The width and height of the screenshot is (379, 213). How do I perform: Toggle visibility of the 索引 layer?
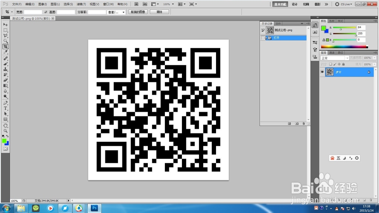click(322, 72)
